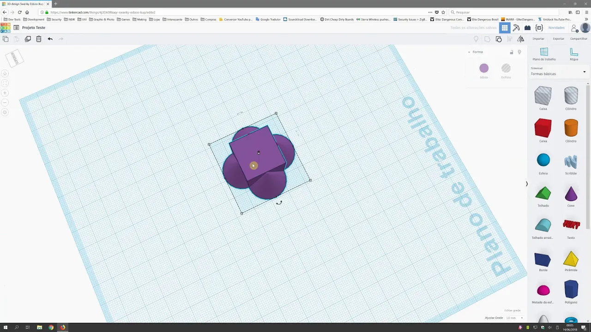This screenshot has width=591, height=332.
Task: Go to home view
Action: point(5,73)
